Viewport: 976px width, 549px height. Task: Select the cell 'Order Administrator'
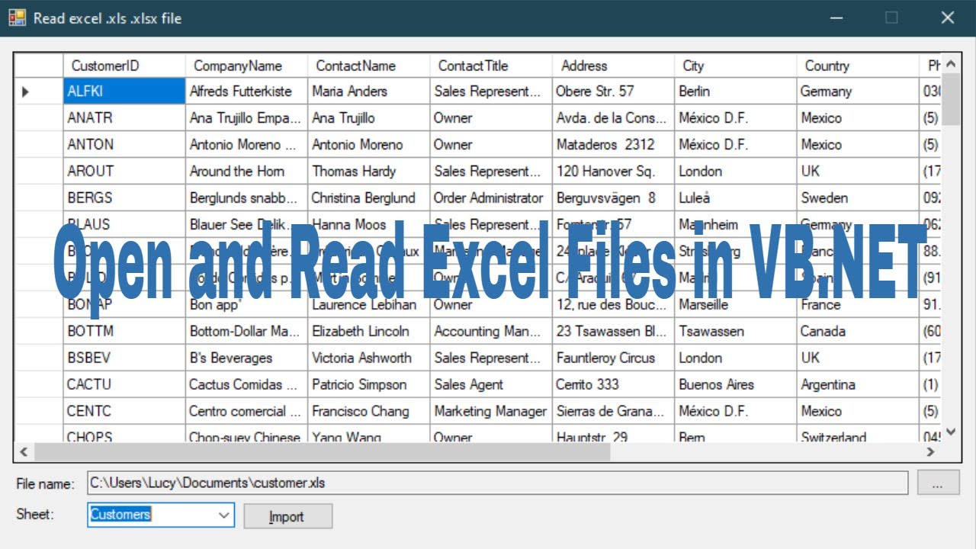pos(491,197)
